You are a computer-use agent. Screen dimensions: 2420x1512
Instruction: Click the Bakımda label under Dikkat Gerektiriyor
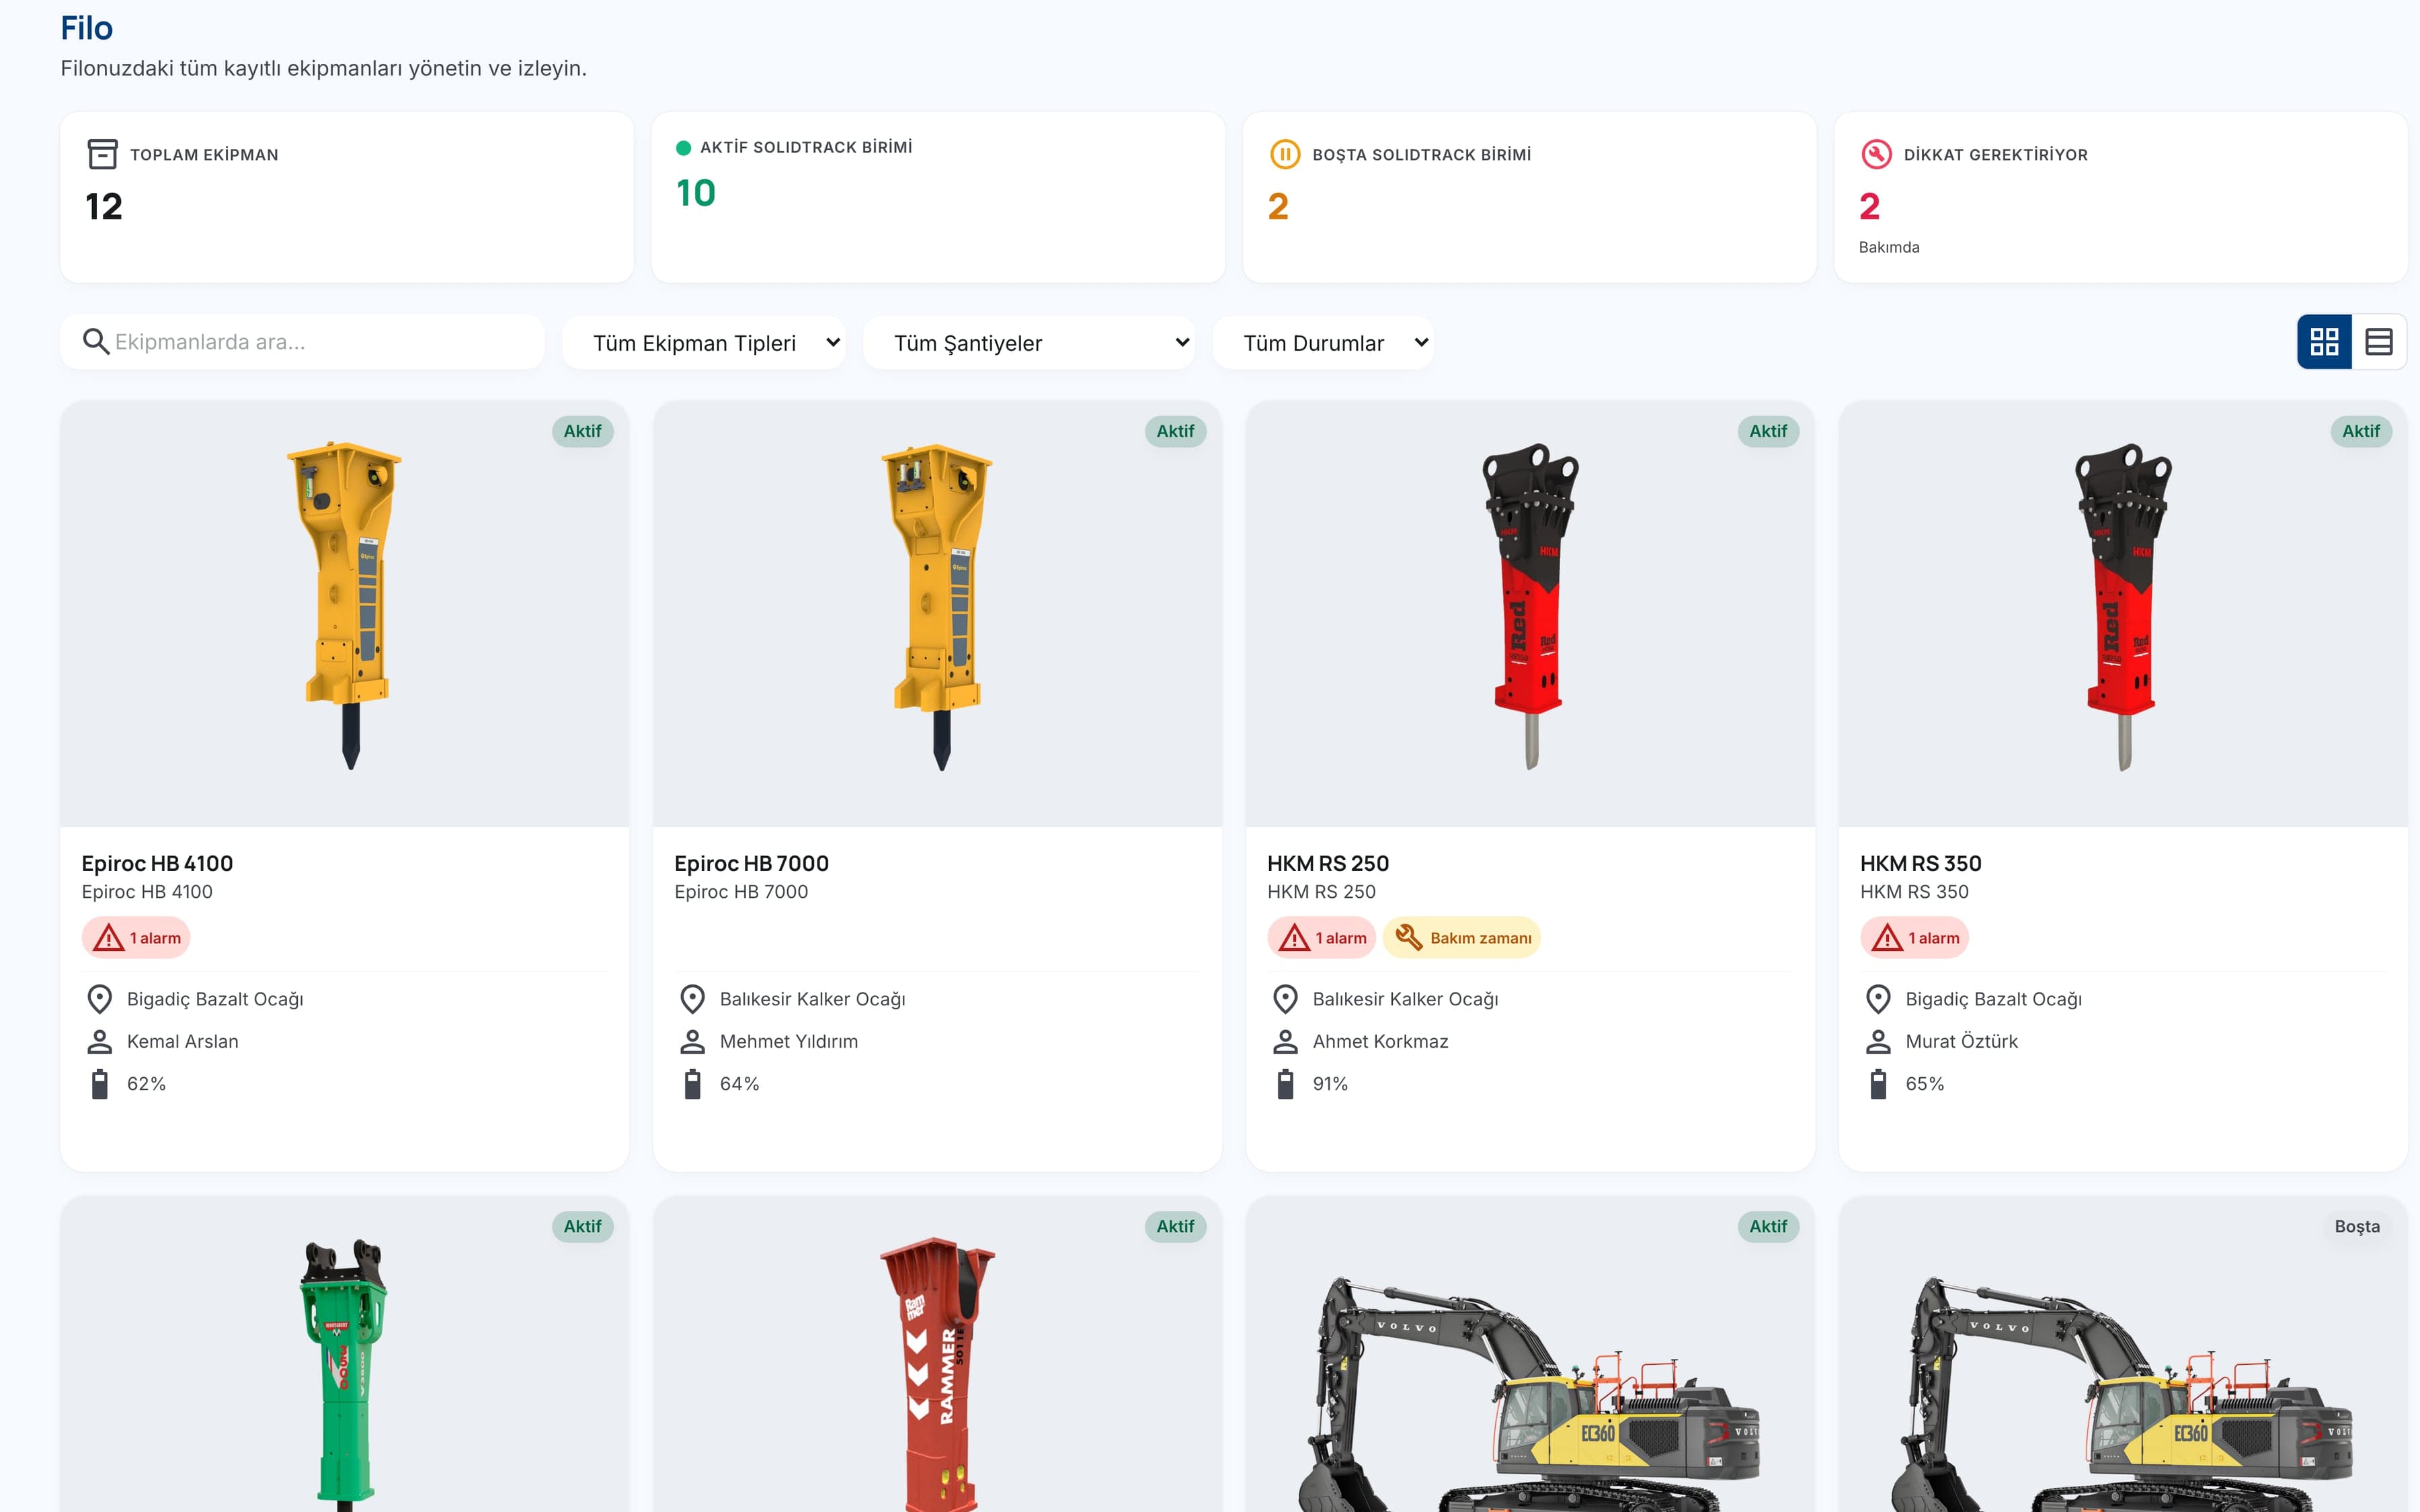[1889, 247]
